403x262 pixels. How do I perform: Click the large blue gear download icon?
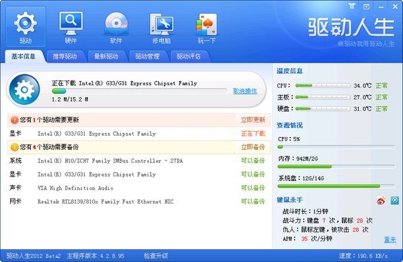(x=24, y=89)
